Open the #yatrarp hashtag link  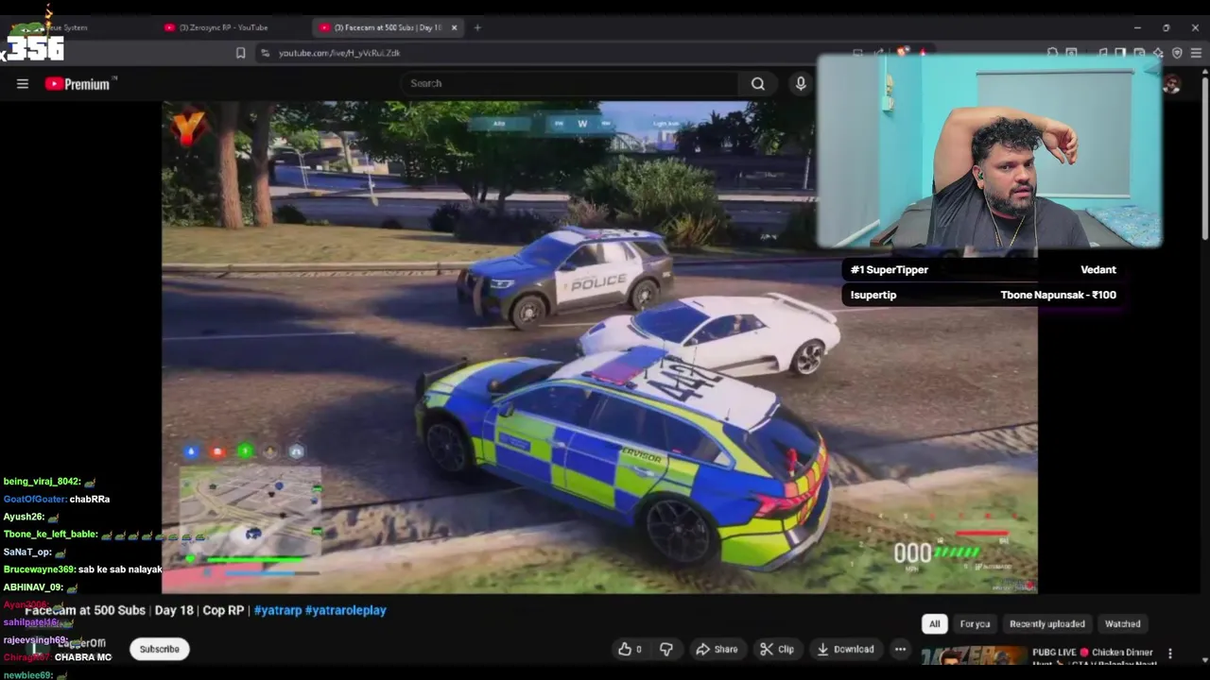point(278,610)
